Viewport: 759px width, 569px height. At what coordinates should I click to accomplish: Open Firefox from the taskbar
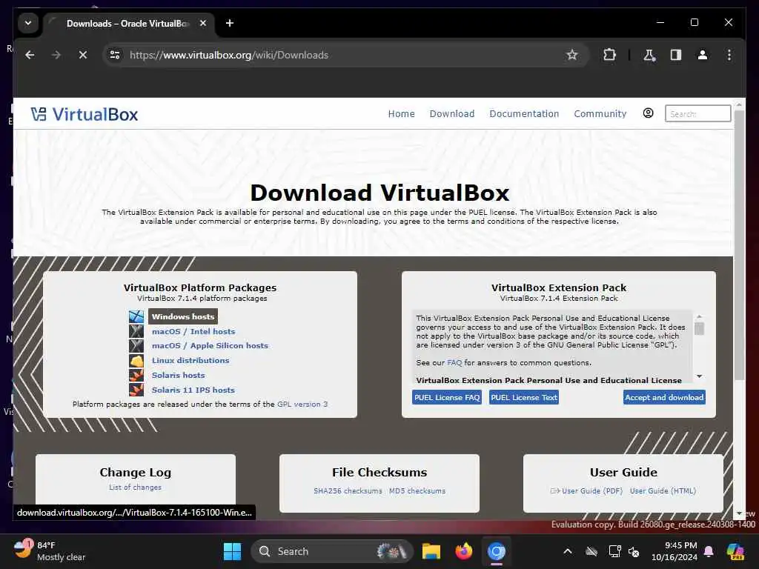[x=464, y=551]
